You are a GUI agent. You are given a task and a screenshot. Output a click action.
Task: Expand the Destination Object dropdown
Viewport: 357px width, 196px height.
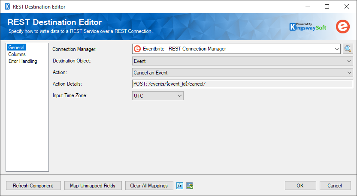pyautogui.click(x=242, y=61)
